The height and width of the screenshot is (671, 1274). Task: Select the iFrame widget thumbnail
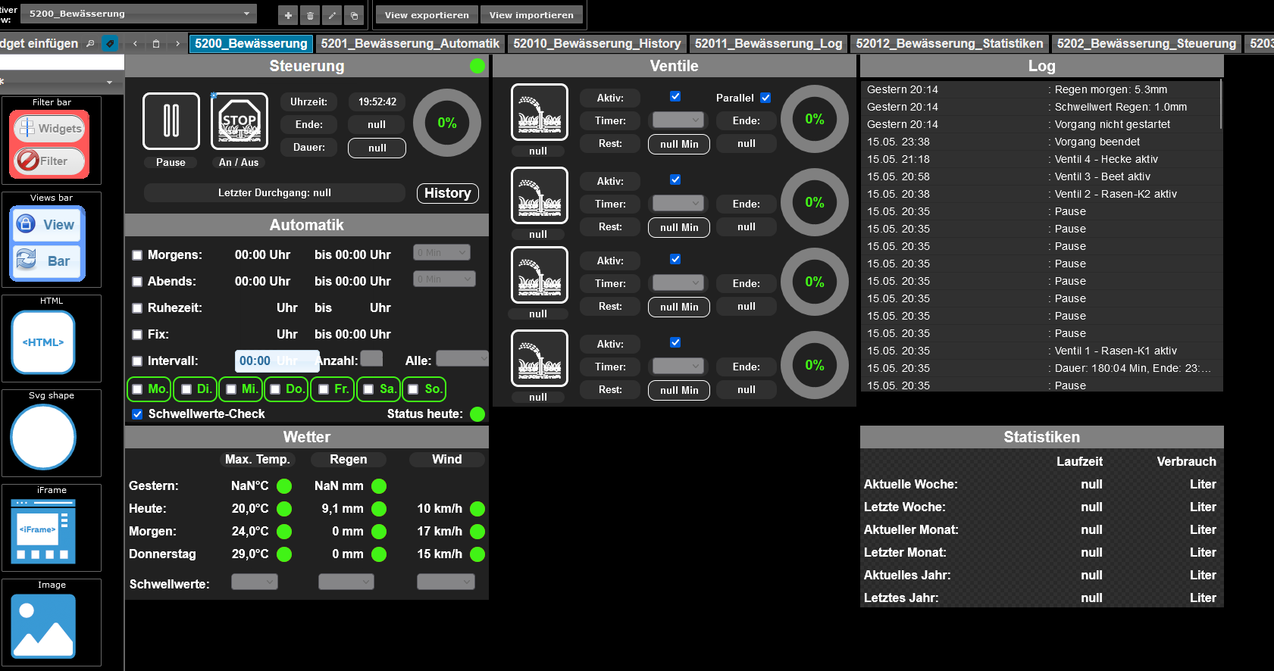pyautogui.click(x=43, y=531)
